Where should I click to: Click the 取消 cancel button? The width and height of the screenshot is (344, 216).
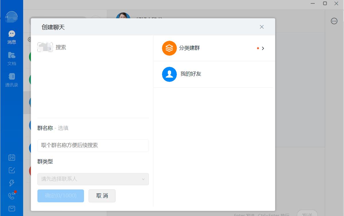click(x=102, y=196)
